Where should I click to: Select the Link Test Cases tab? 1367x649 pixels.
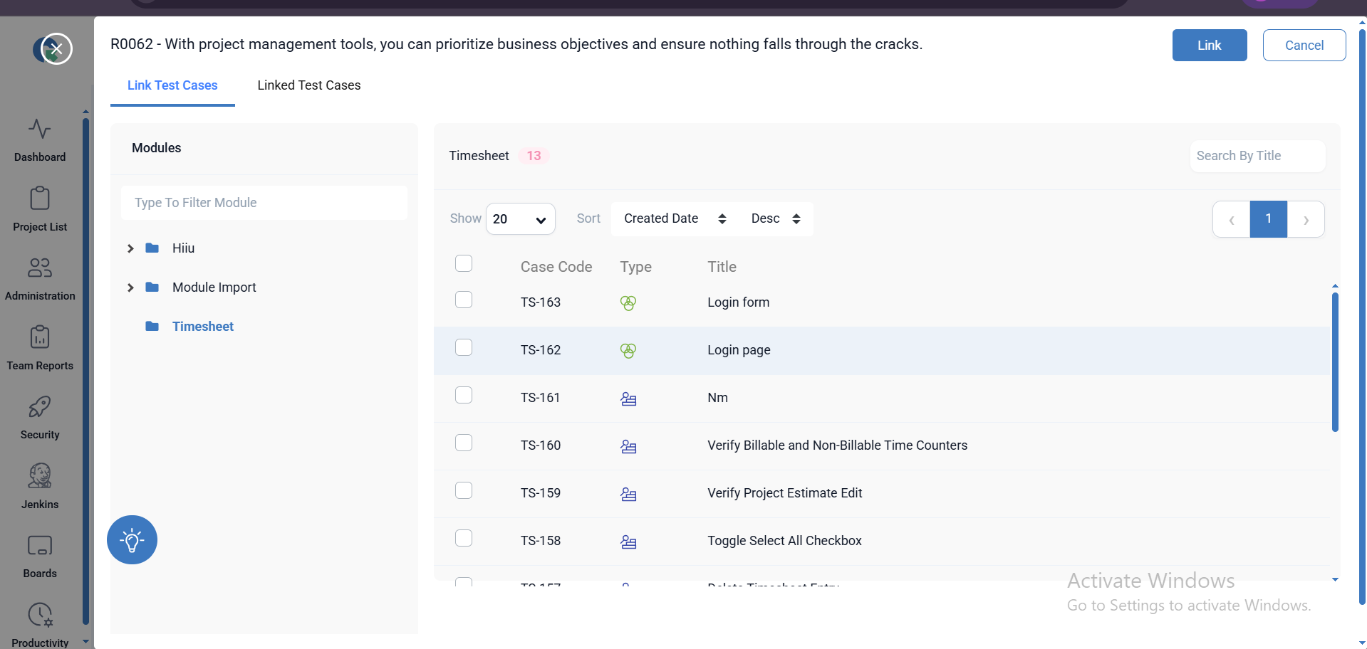172,85
